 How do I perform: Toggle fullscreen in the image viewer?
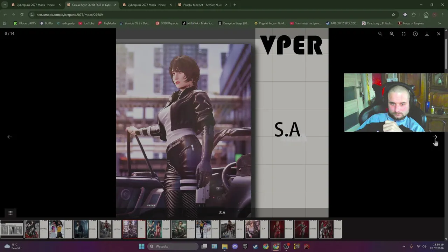pyautogui.click(x=404, y=34)
